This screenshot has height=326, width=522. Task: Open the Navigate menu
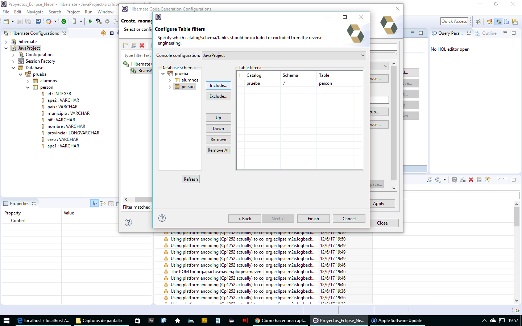(x=35, y=12)
